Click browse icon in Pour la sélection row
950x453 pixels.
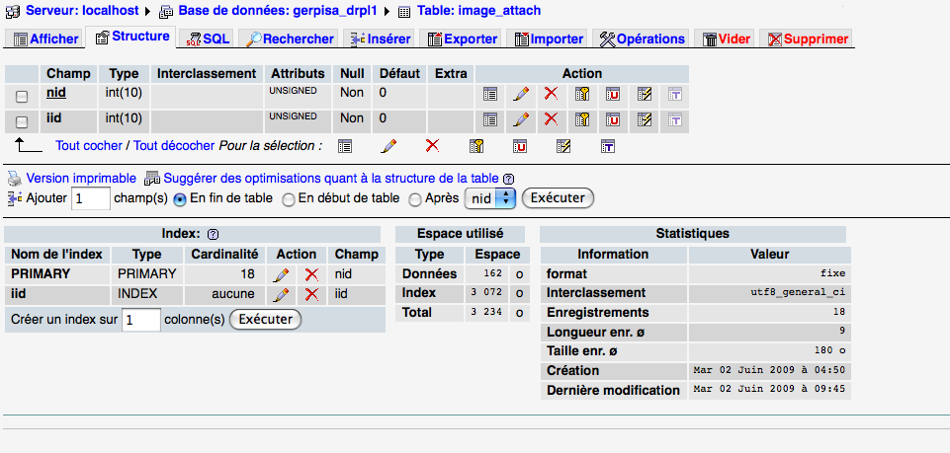click(345, 146)
